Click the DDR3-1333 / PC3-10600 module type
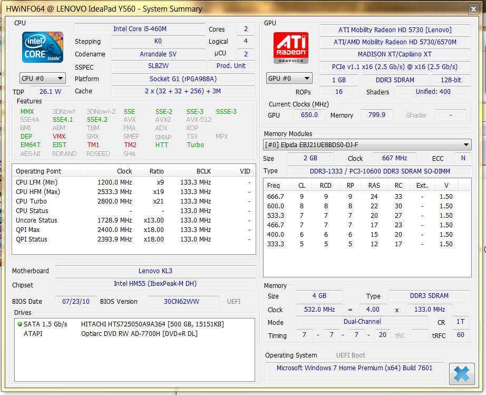Viewport: 486px width, 395px height. tap(380, 171)
